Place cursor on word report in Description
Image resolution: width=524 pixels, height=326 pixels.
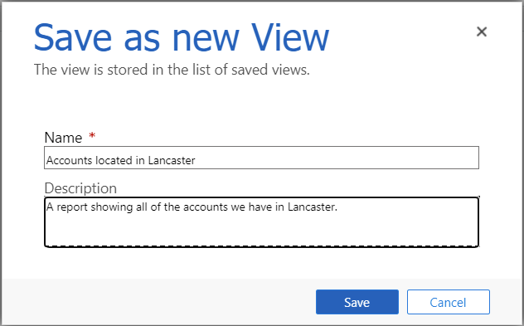tap(72, 207)
